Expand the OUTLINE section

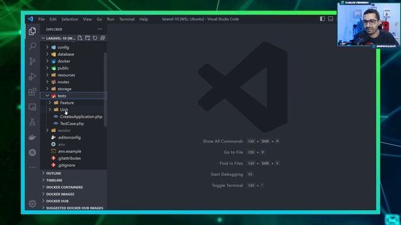(74, 173)
